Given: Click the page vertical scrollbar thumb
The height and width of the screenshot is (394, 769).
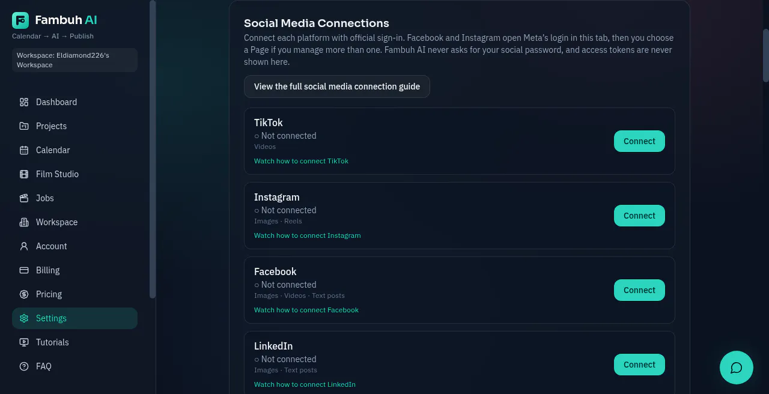Looking at the screenshot, I should click(765, 55).
